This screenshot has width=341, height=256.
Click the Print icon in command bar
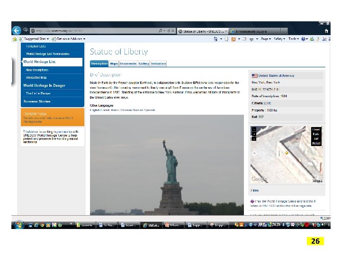click(251, 39)
